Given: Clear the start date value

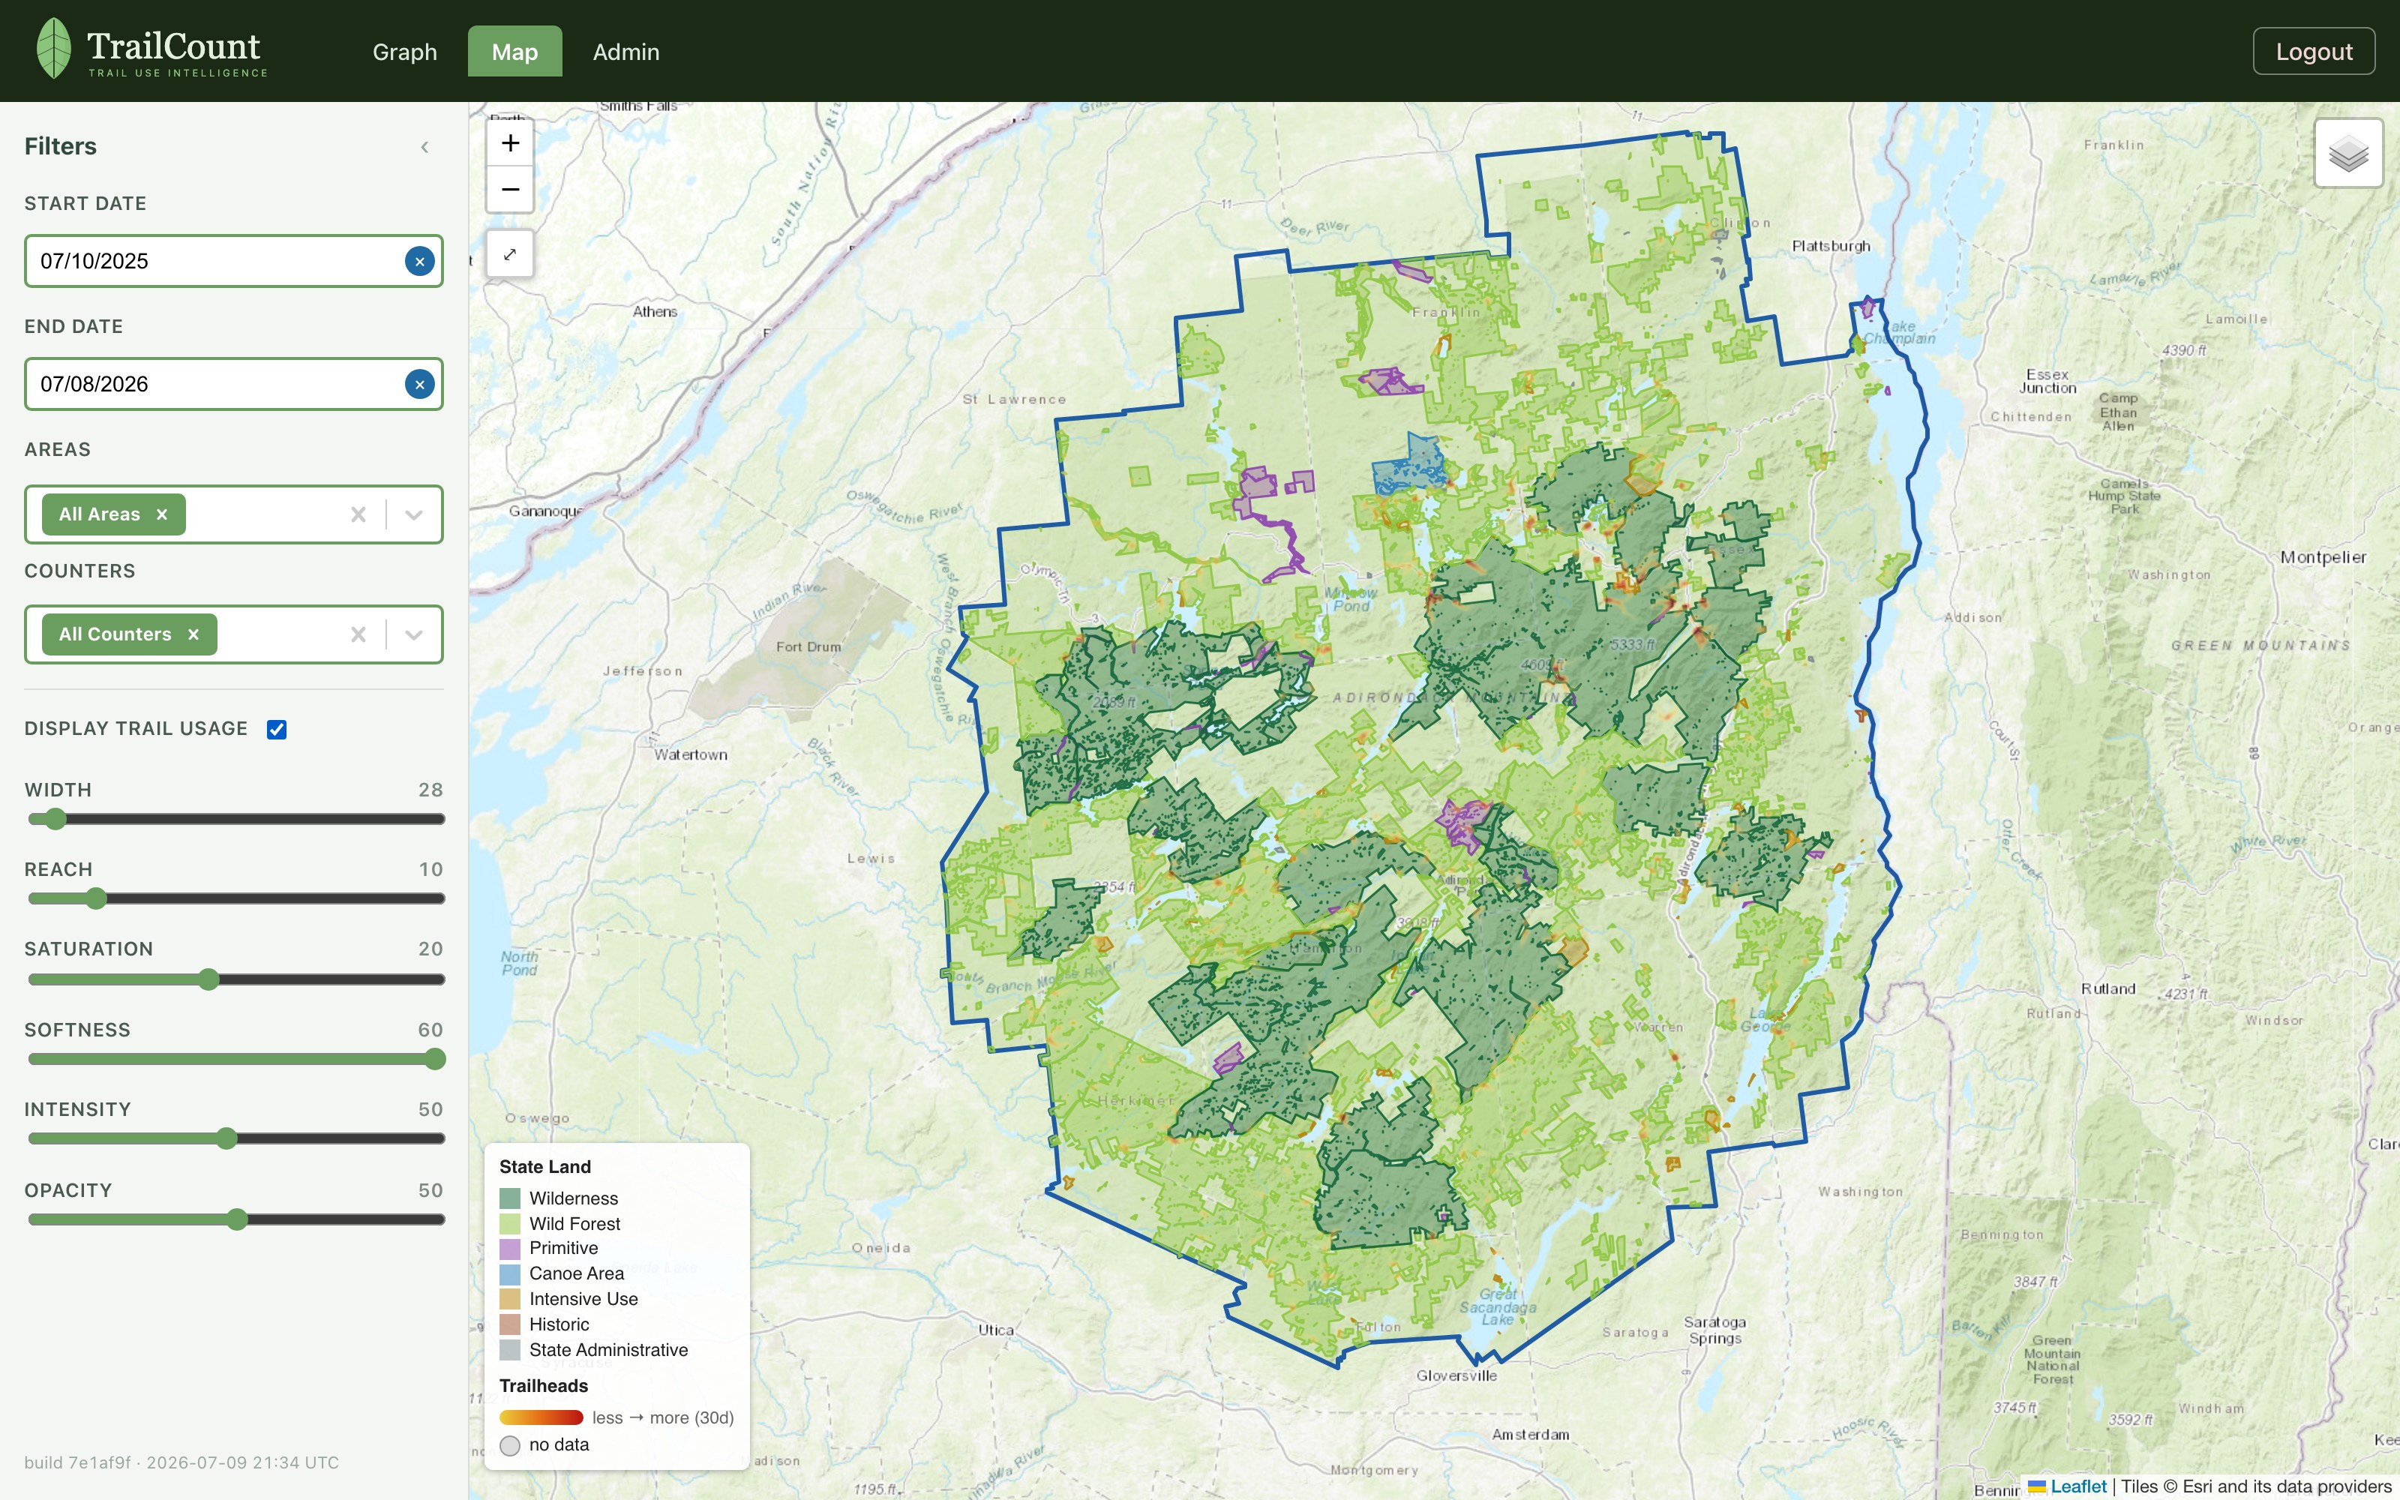Looking at the screenshot, I should point(419,261).
